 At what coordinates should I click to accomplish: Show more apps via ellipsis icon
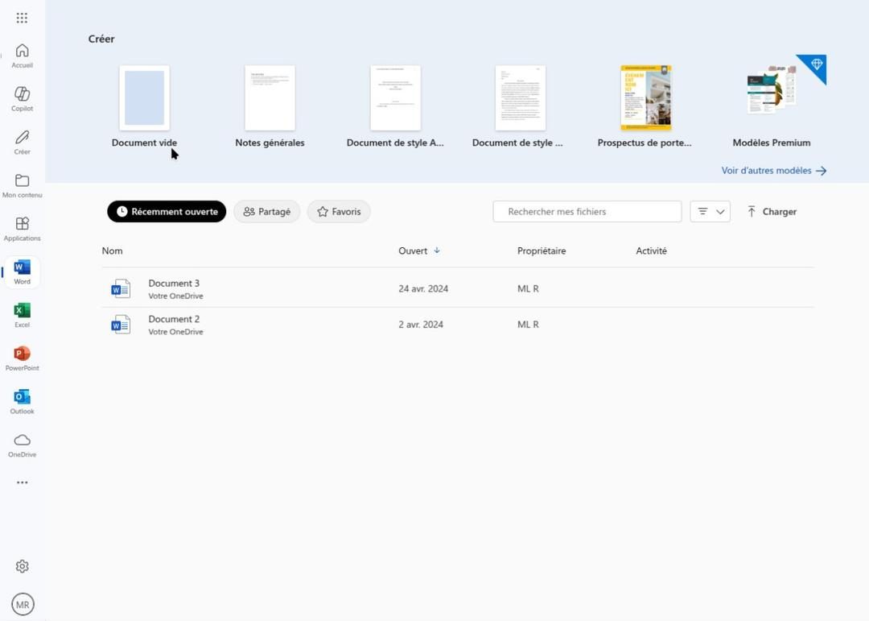pyautogui.click(x=23, y=482)
